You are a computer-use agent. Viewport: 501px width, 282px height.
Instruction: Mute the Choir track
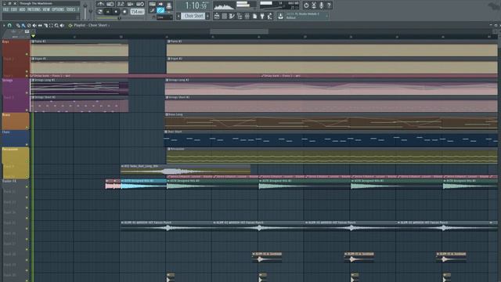tap(27, 144)
